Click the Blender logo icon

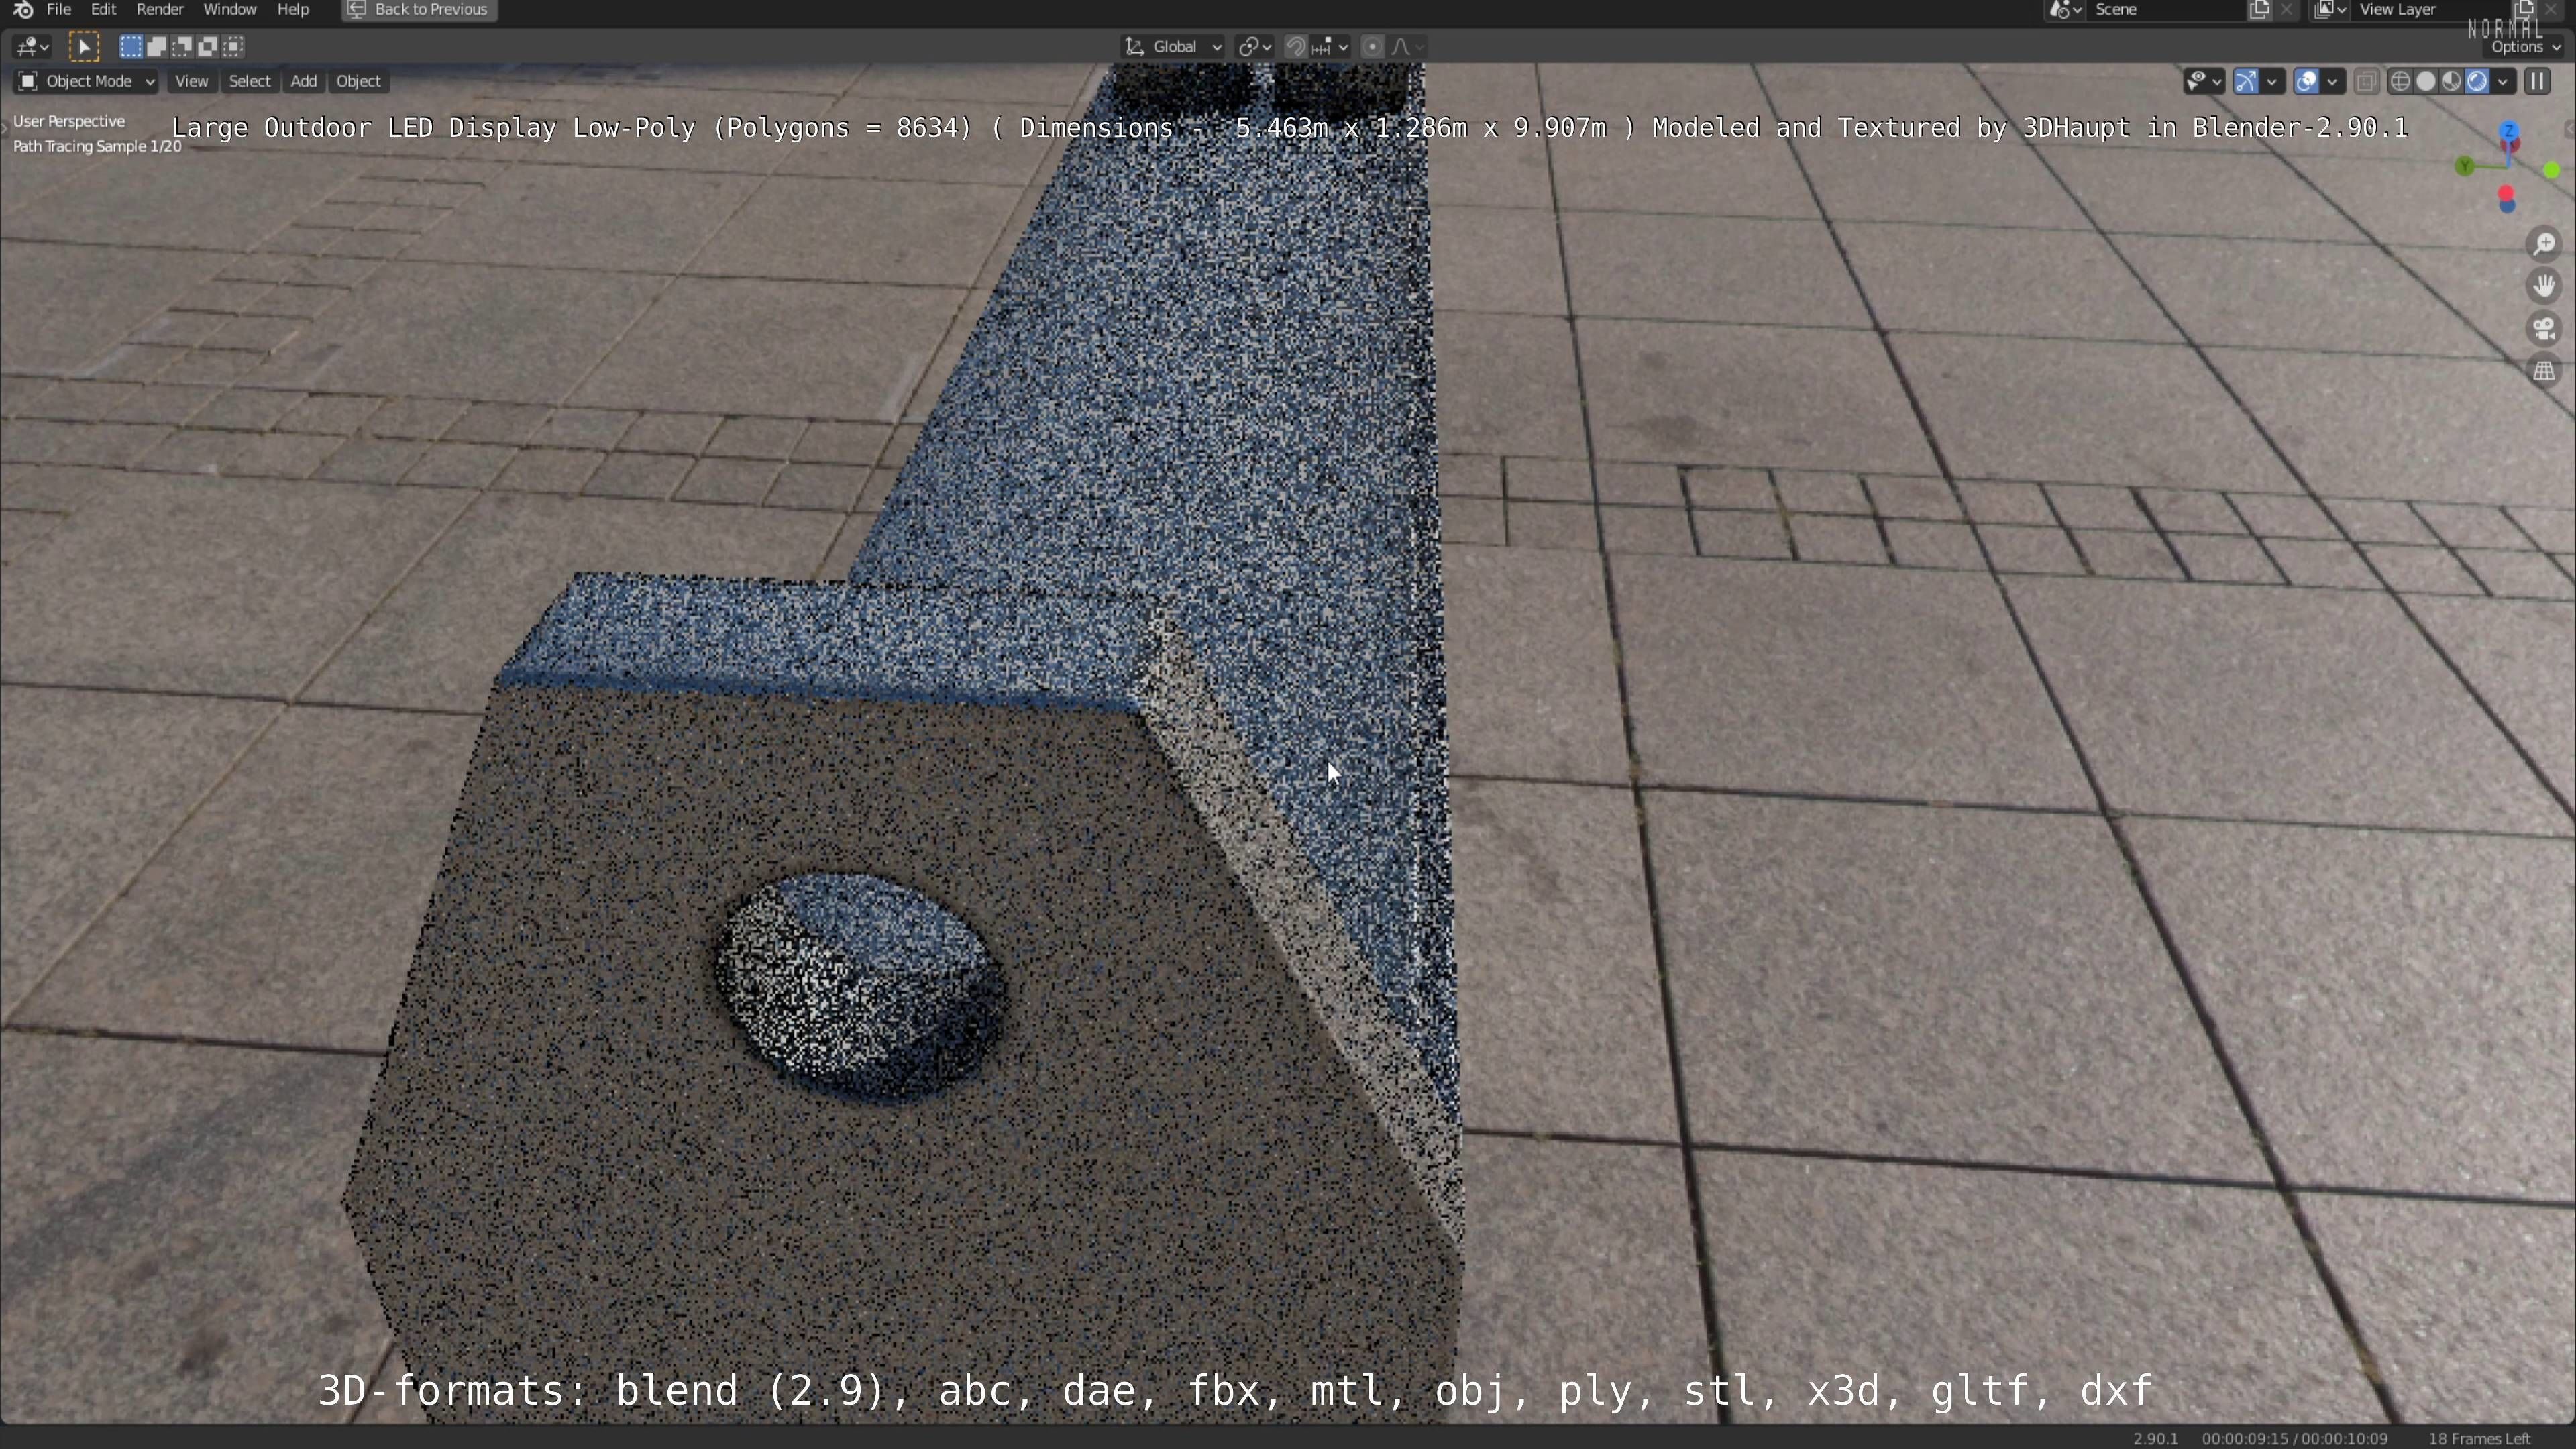(22, 10)
